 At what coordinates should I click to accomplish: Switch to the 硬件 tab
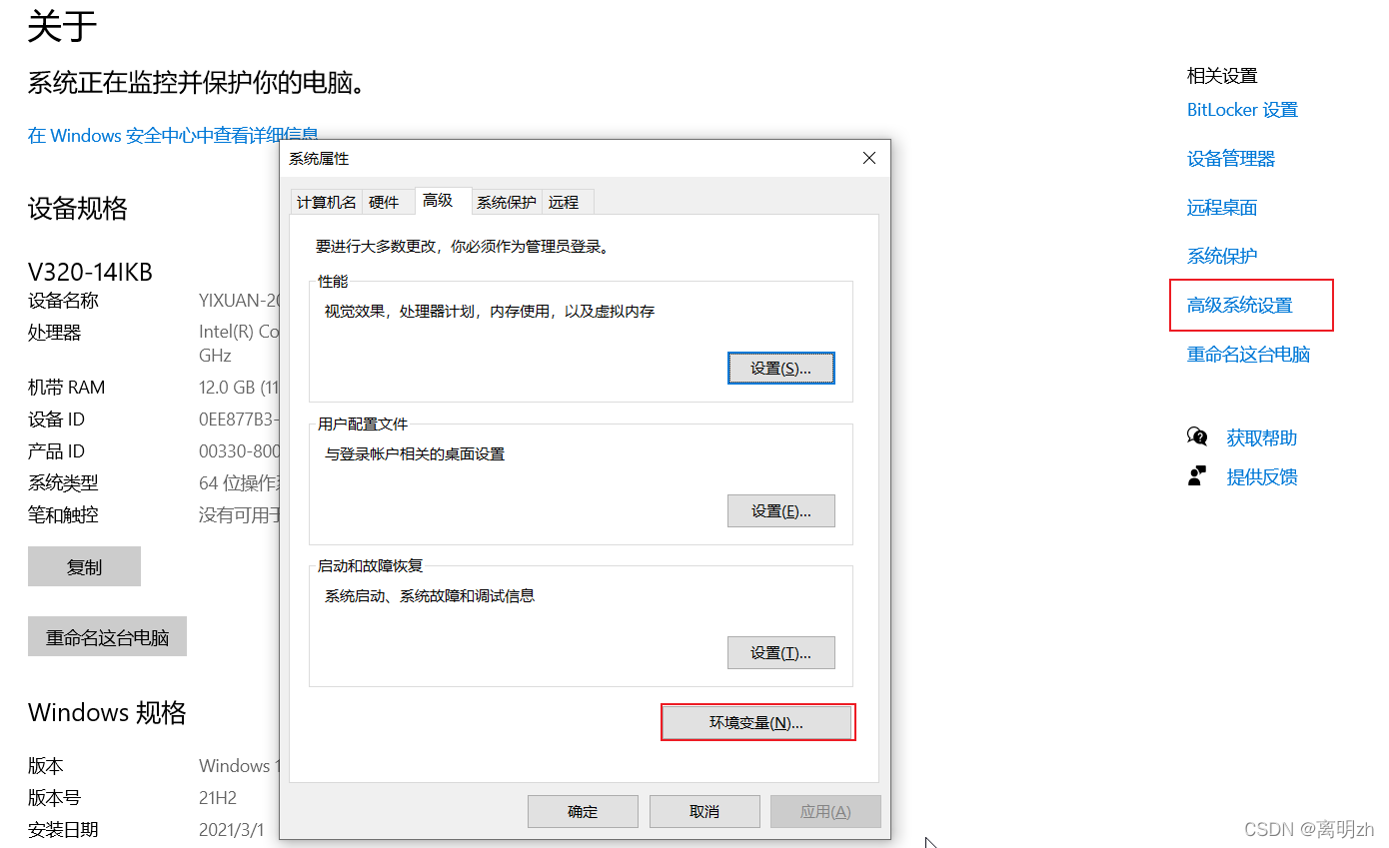pos(385,201)
